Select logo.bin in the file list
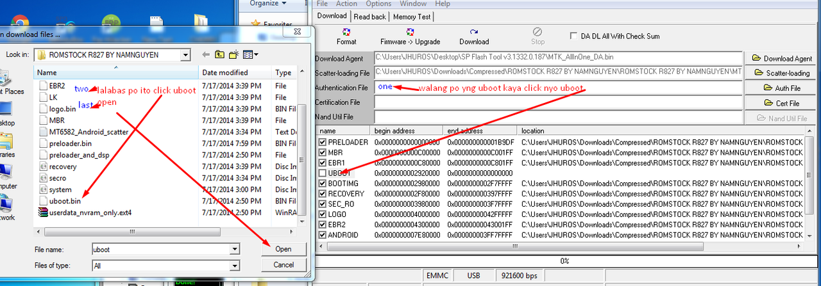Screen dimensions: 821x286 (x=56, y=109)
